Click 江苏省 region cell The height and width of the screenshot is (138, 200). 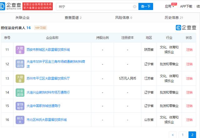(x=149, y=78)
